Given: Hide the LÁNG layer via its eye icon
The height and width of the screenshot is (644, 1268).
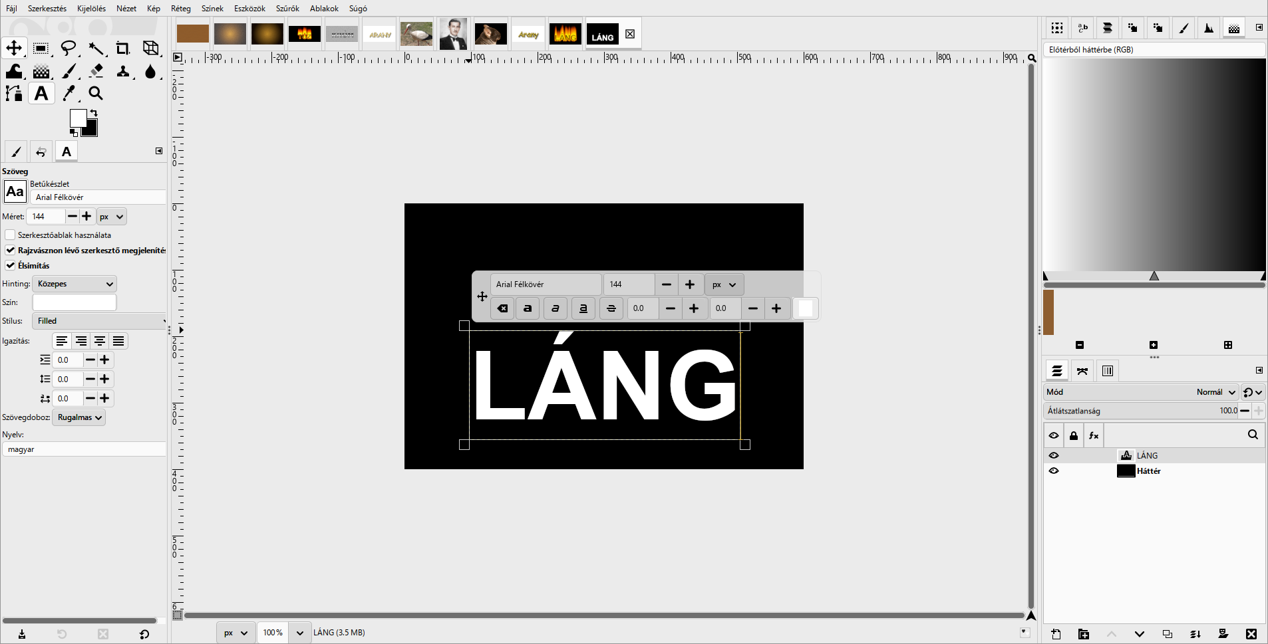Looking at the screenshot, I should tap(1054, 455).
